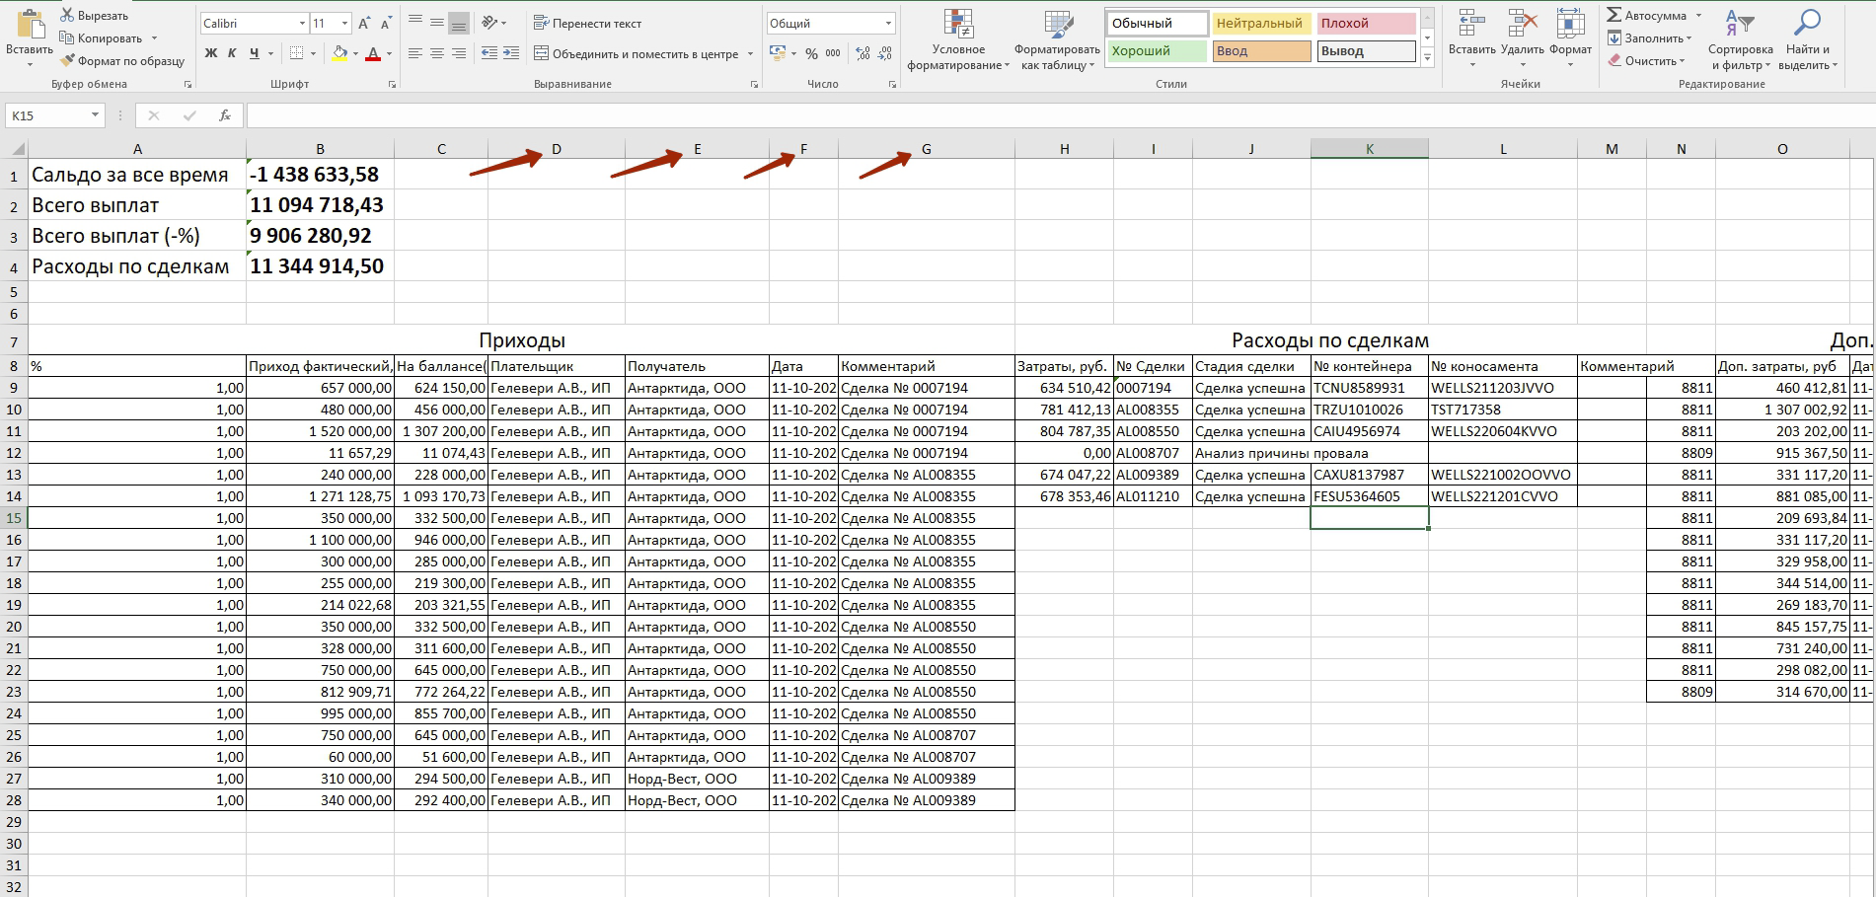This screenshot has height=897, width=1876.
Task: Expand the fill color dropdown arrow
Action: [355, 53]
